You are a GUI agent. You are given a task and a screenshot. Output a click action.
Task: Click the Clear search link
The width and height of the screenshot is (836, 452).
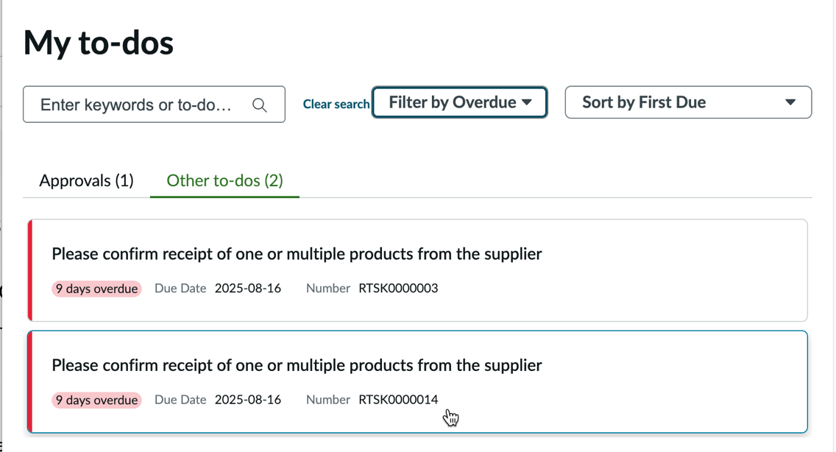[x=336, y=104]
